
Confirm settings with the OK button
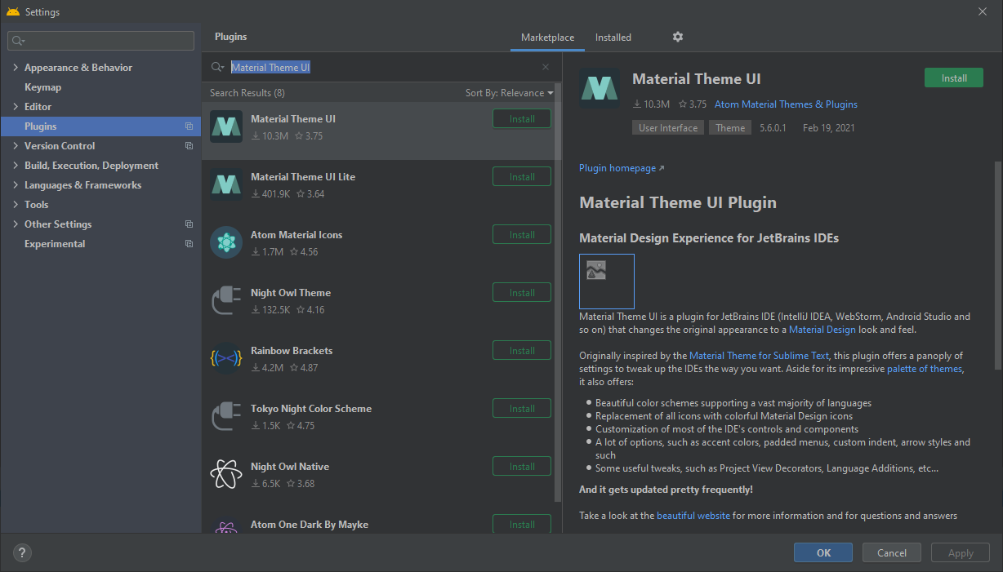[x=823, y=552]
